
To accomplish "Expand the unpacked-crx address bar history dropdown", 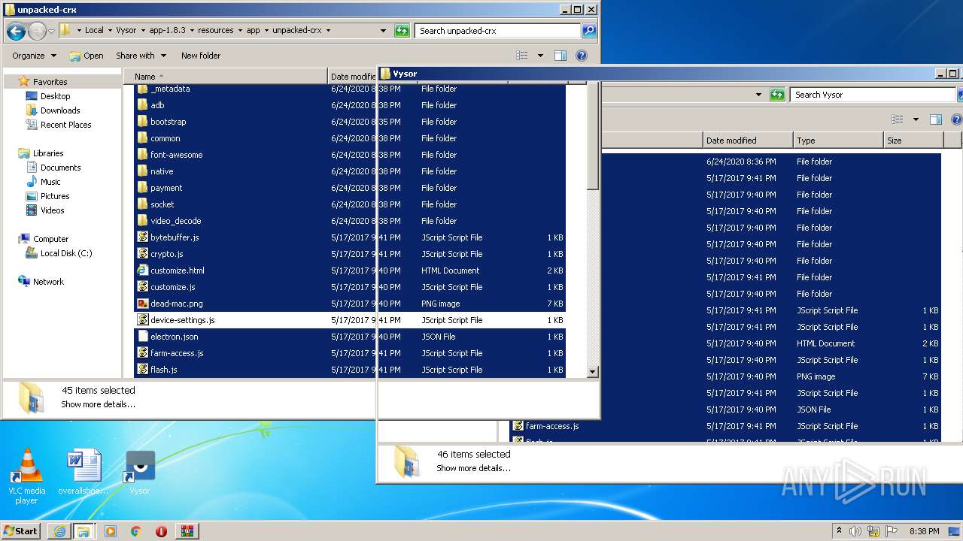I will coord(383,31).
